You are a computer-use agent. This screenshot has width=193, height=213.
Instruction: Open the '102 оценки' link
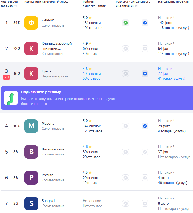92,74
